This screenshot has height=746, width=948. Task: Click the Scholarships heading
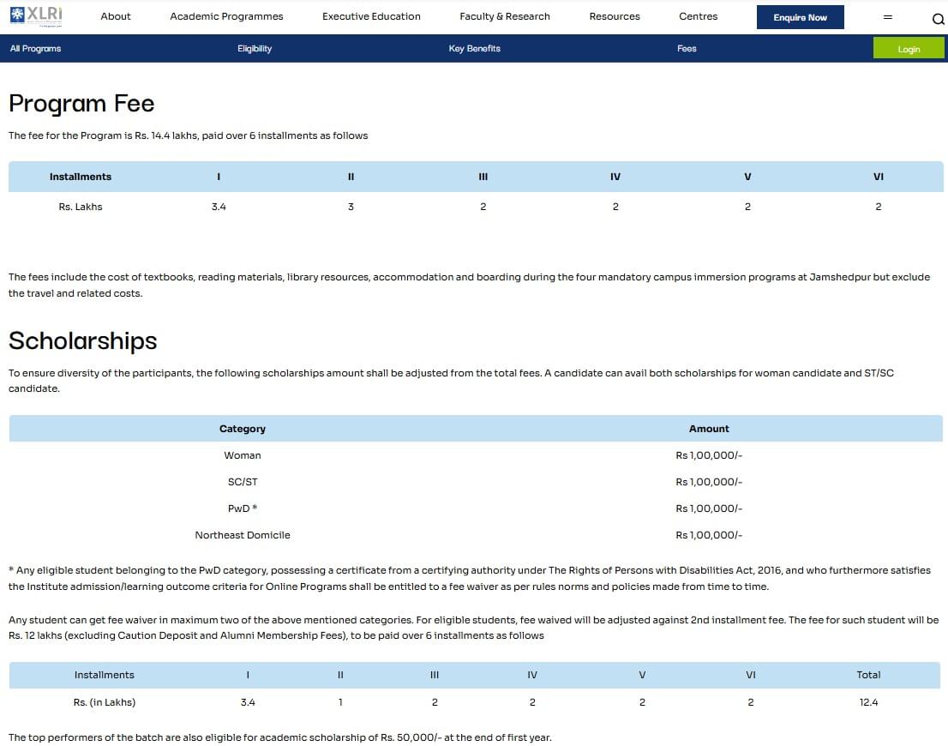[83, 341]
